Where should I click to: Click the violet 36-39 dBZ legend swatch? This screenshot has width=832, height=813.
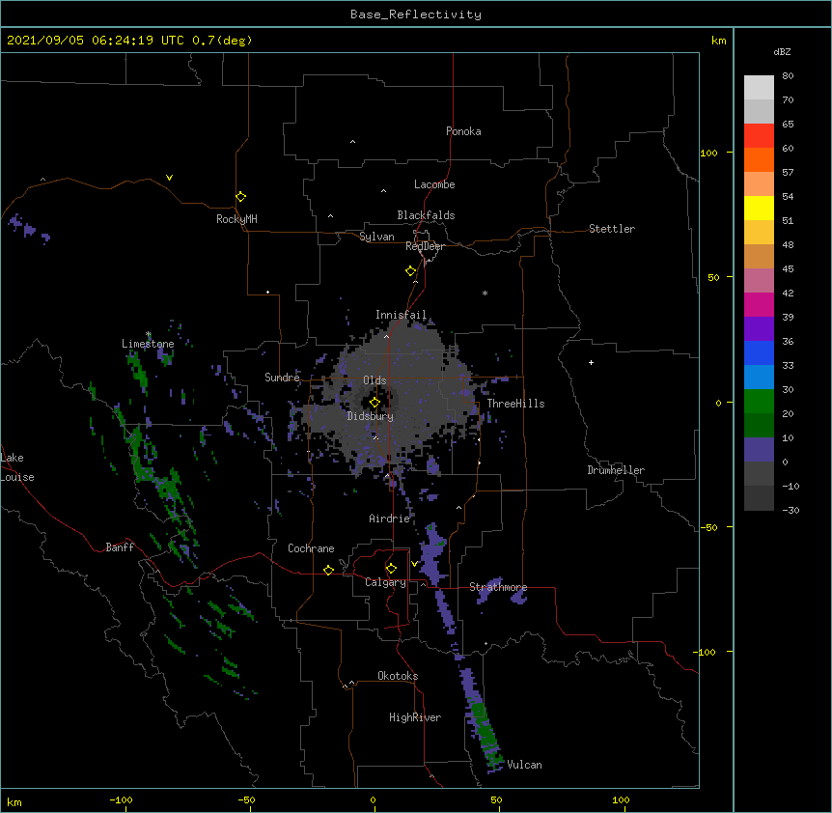[x=759, y=329]
